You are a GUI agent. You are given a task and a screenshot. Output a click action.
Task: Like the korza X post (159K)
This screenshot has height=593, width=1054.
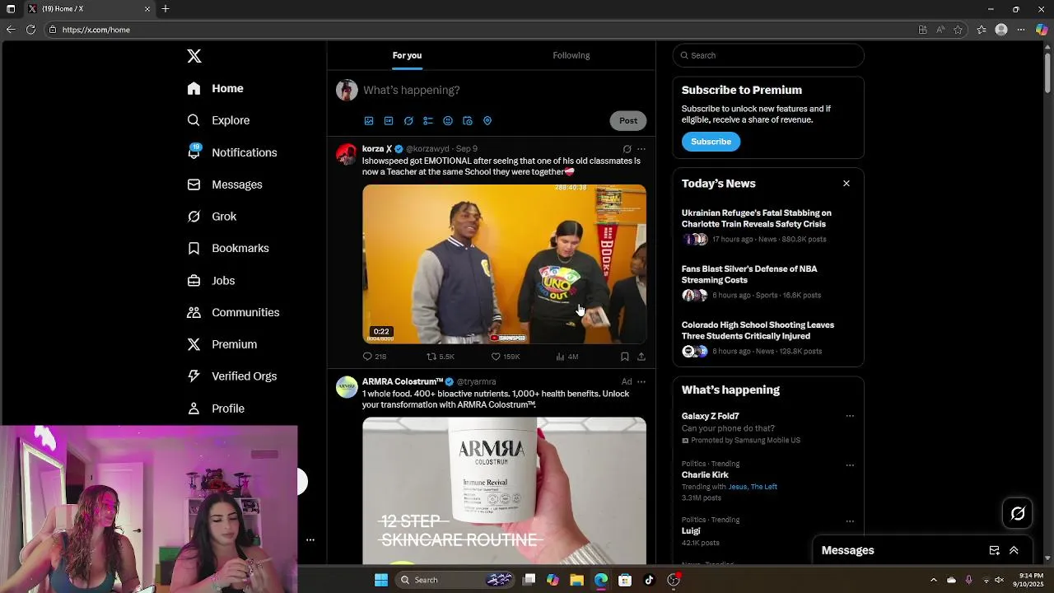[506, 357]
